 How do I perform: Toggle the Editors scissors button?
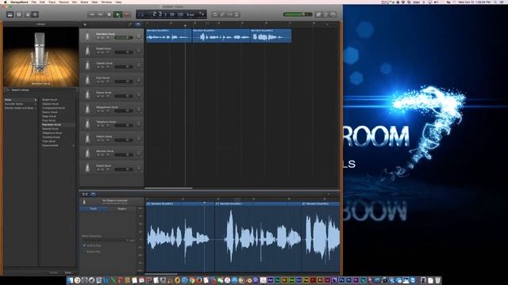point(35,14)
